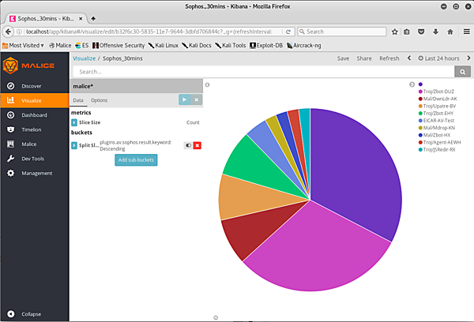Expand the Slice Size metric editor
The height and width of the screenshot is (322, 474).
(74, 123)
